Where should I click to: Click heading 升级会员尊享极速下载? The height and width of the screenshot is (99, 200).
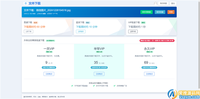pyautogui.click(x=34, y=40)
